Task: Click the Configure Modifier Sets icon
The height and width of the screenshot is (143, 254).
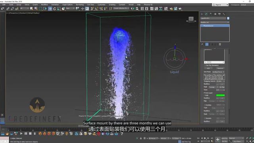Action: 220,44
